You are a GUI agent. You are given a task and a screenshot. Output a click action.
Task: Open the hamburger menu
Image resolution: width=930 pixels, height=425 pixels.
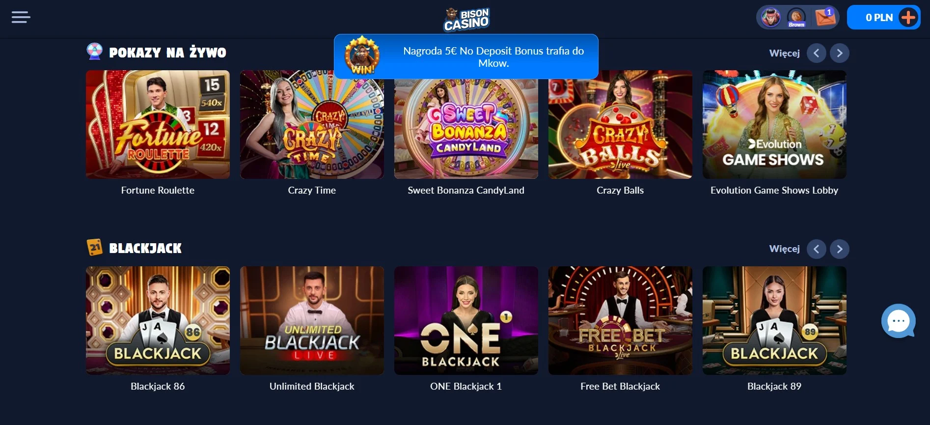[21, 17]
